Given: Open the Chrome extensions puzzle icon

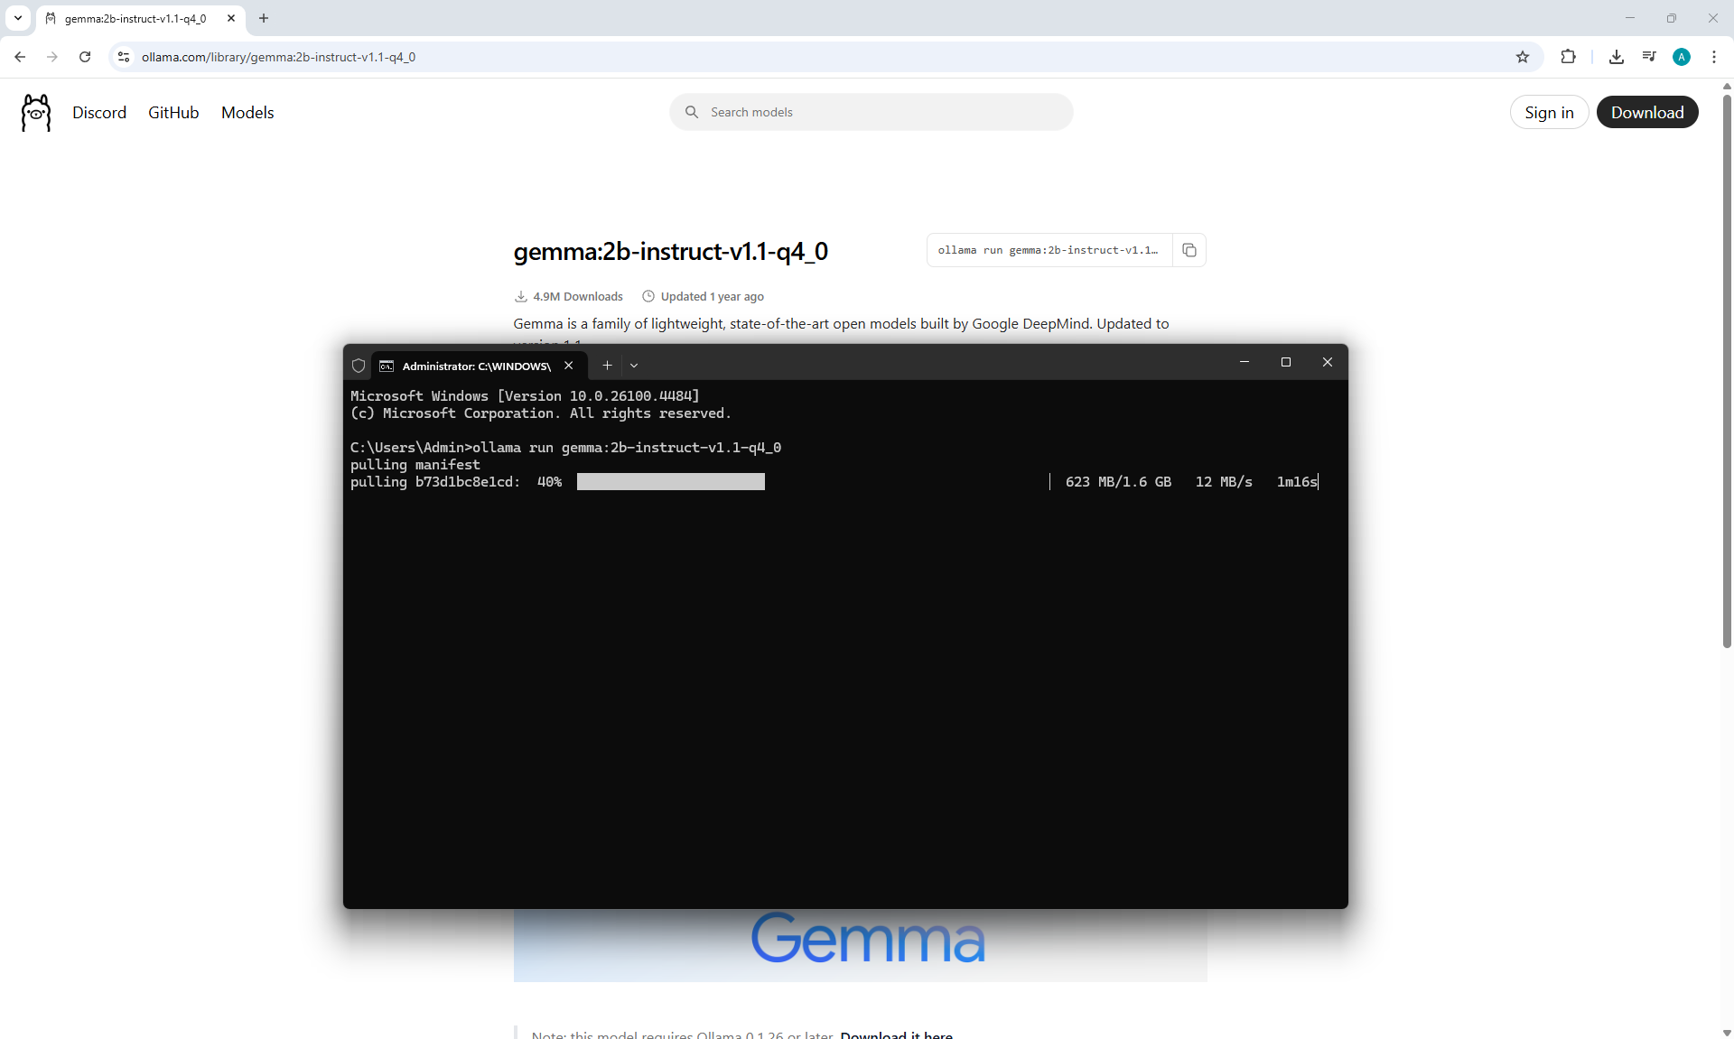Looking at the screenshot, I should pos(1568,57).
